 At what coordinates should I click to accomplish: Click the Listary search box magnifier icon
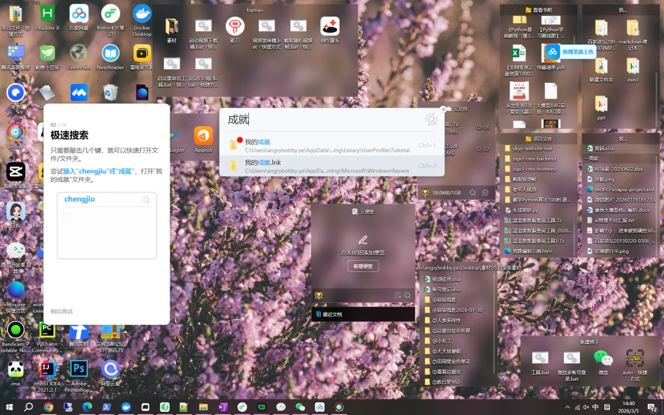pos(430,120)
